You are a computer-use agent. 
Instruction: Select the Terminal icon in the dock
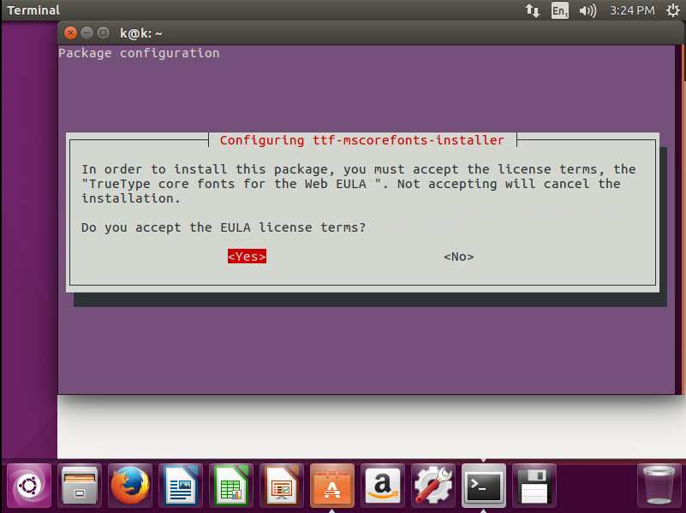(483, 485)
